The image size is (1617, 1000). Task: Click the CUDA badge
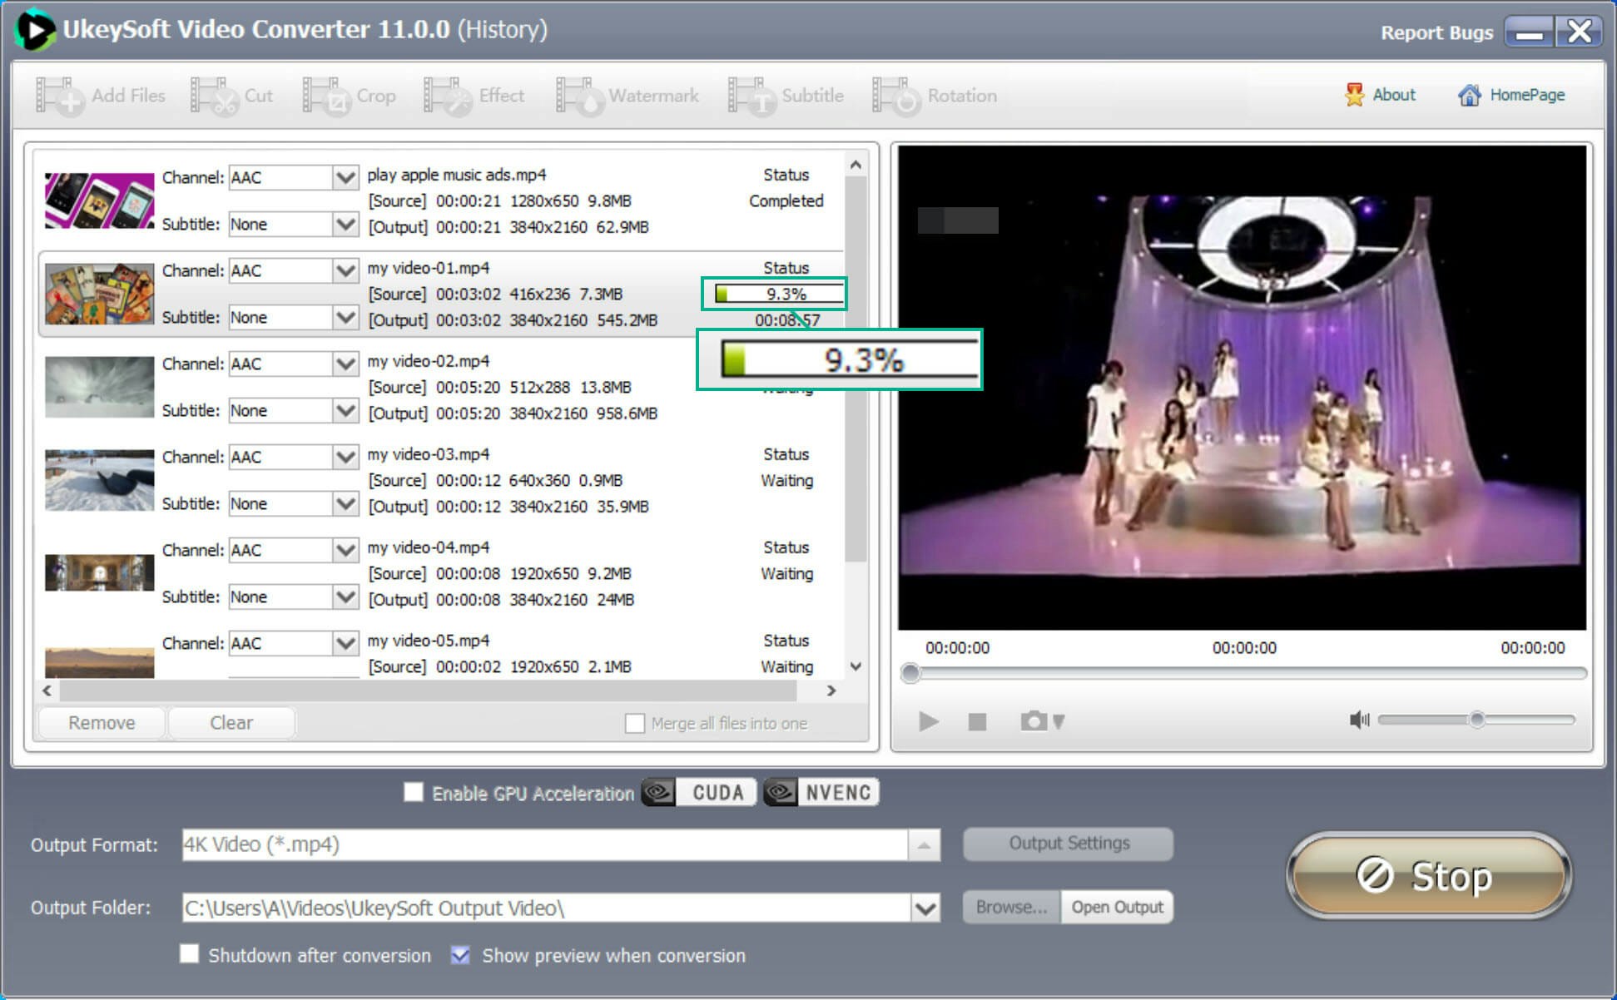tap(700, 792)
